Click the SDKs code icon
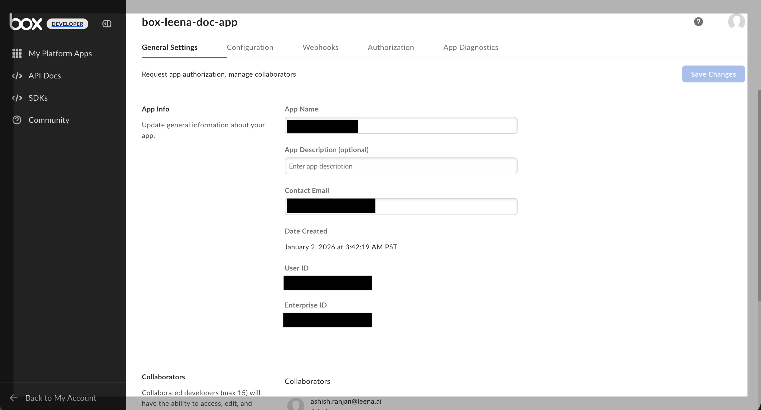The image size is (761, 410). point(17,98)
